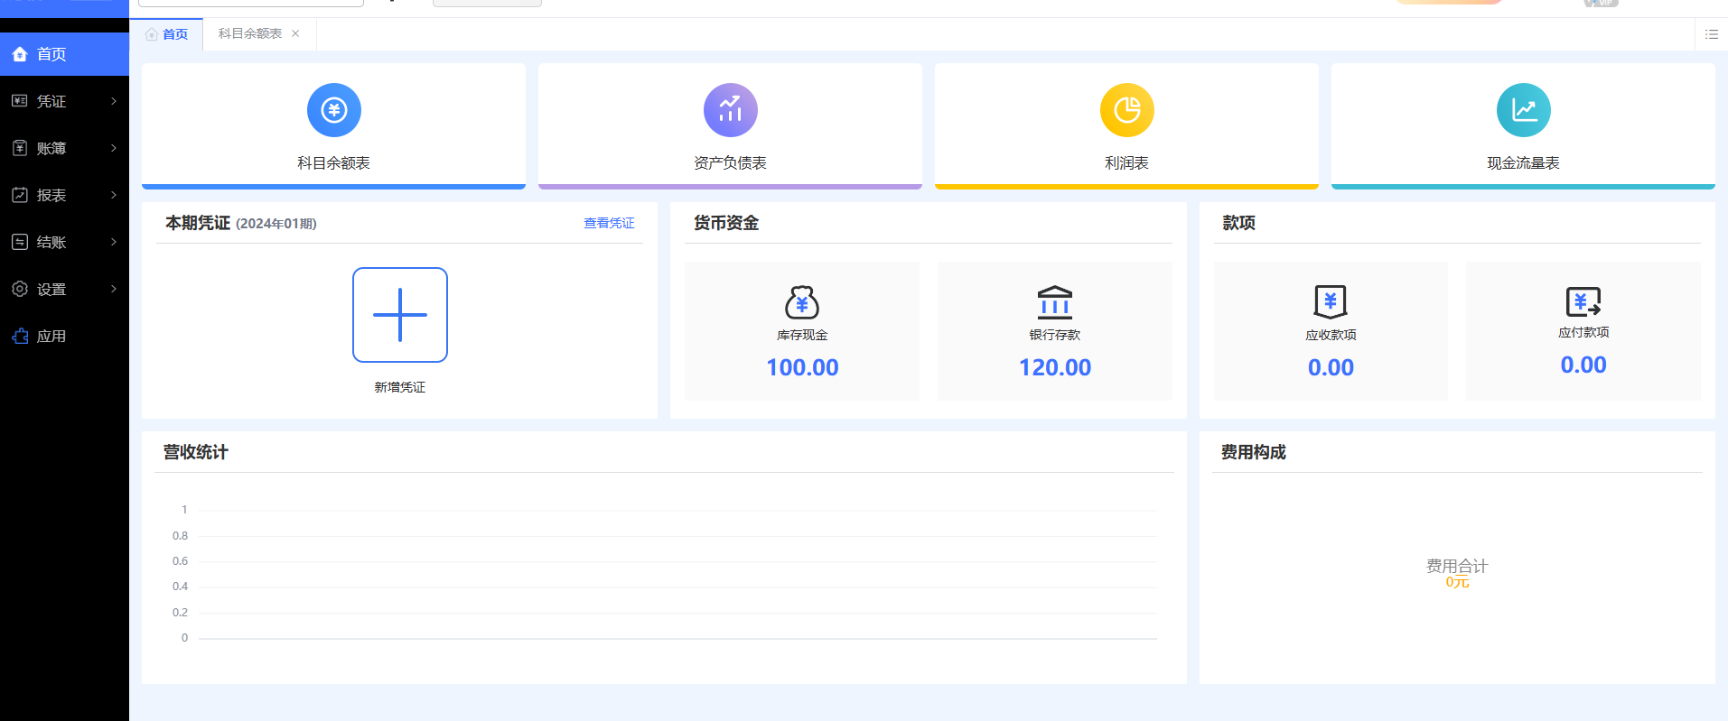
Task: Open the 资产负债表 purple chart icon
Action: point(730,110)
